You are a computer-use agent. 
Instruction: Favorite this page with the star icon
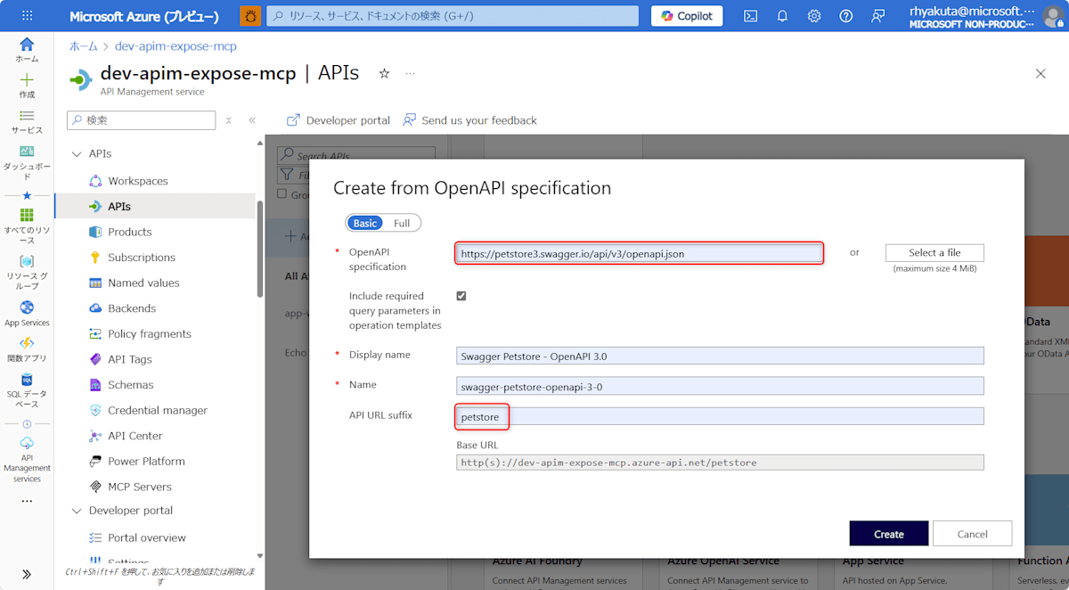pos(384,73)
